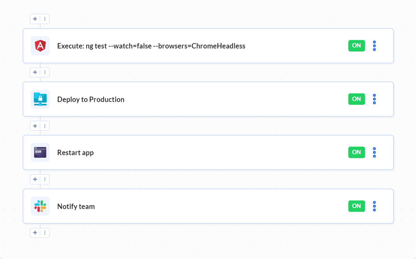Image resolution: width=416 pixels, height=259 pixels.
Task: Open the small dots menu below Notify team
Action: pos(45,232)
